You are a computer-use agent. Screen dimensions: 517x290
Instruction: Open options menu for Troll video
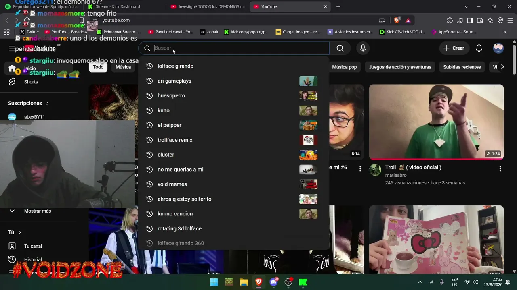coord(500,169)
